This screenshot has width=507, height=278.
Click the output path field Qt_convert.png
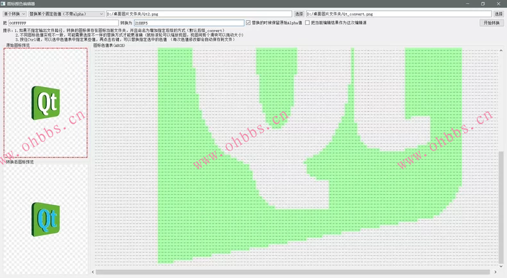click(x=399, y=14)
